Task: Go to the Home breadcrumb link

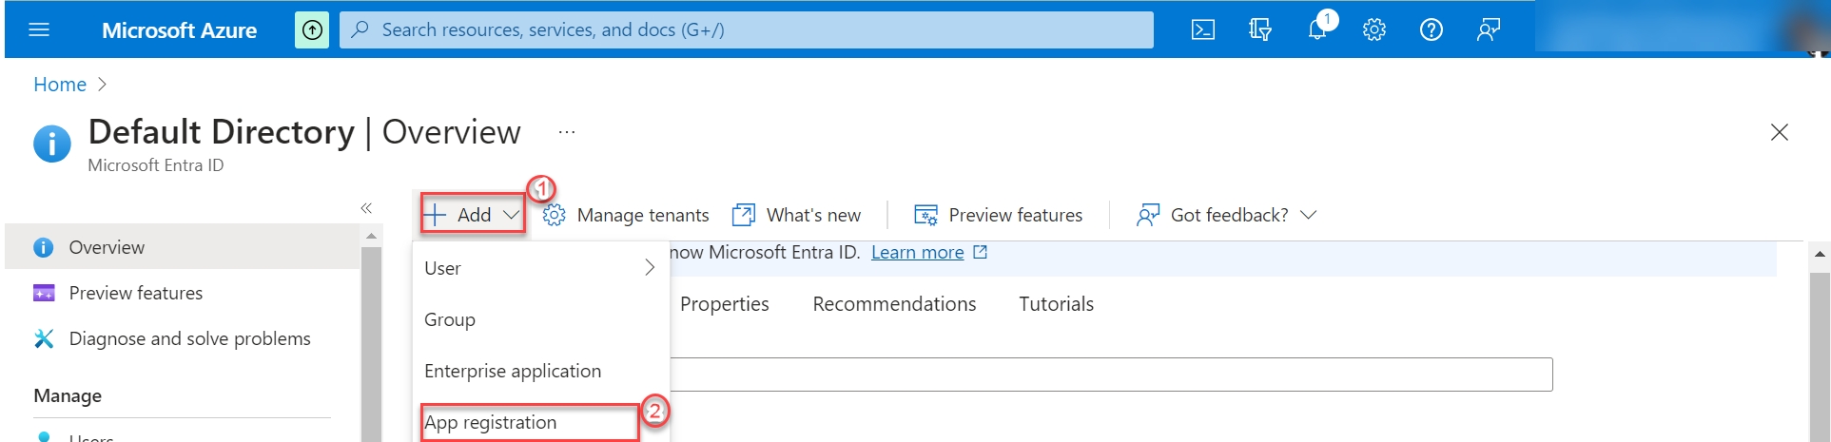Action: click(x=60, y=85)
